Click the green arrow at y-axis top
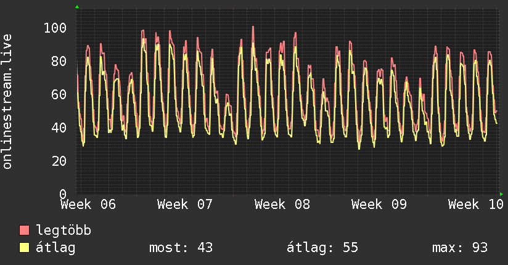508x265 pixels. 77,7
